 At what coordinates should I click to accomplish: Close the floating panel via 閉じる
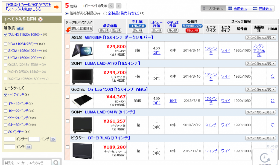point(272,146)
